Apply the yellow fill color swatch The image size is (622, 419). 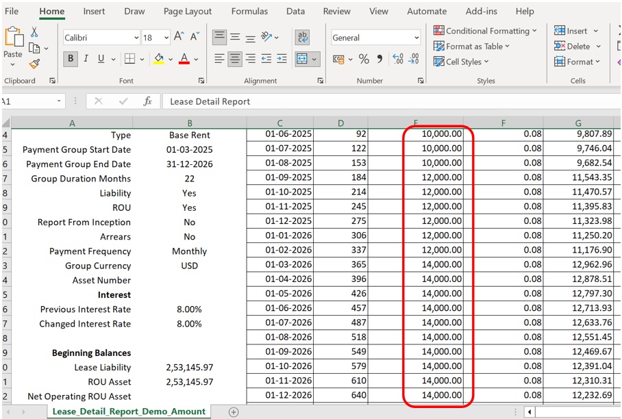[158, 60]
